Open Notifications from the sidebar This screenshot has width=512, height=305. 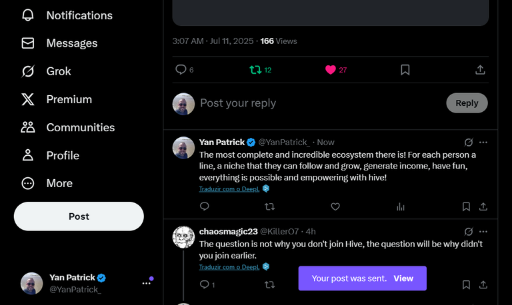tap(67, 15)
